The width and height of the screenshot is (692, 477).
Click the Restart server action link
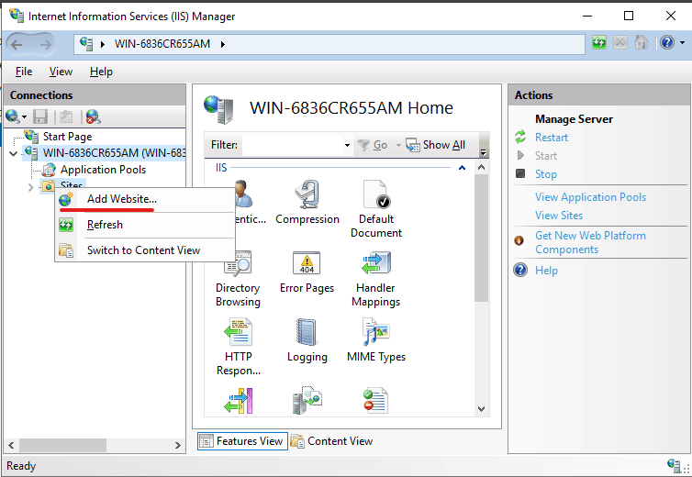click(x=552, y=138)
